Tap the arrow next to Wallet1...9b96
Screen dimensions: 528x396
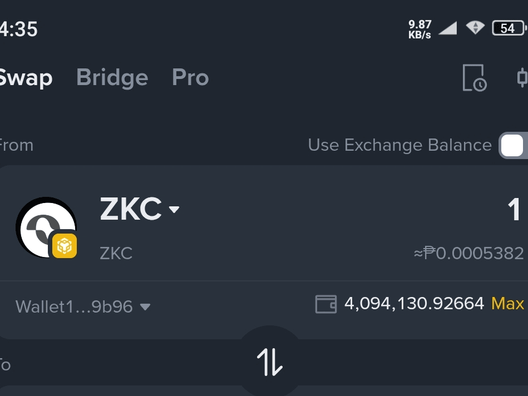[145, 307]
